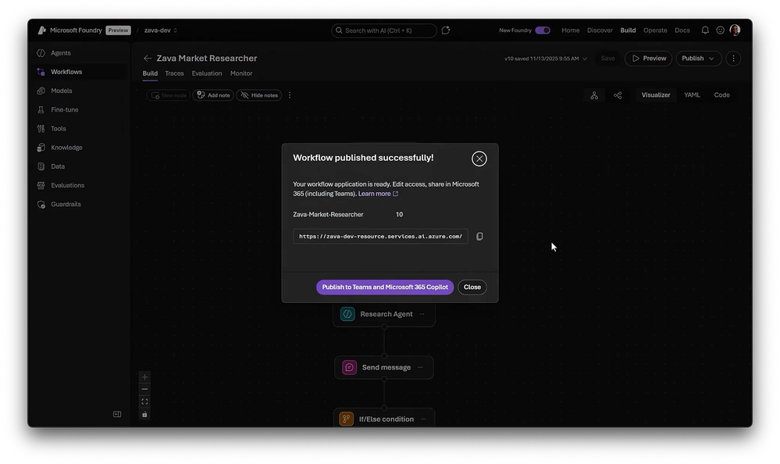
Task: Open the If/Else condition node options
Action: (423, 419)
